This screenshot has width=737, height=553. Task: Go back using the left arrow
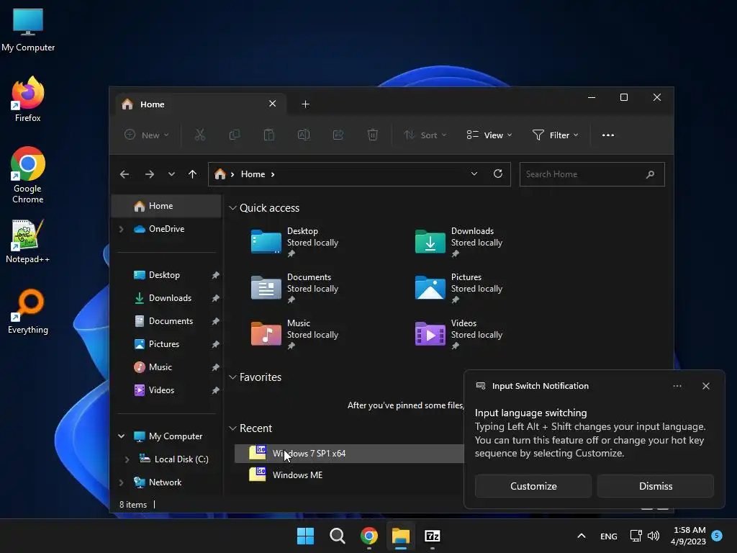tap(125, 174)
